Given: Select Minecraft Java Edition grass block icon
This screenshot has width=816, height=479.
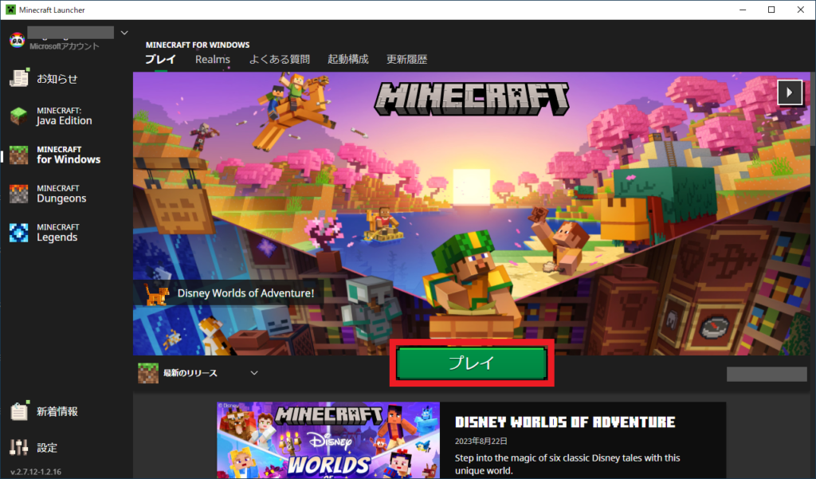Looking at the screenshot, I should [19, 116].
